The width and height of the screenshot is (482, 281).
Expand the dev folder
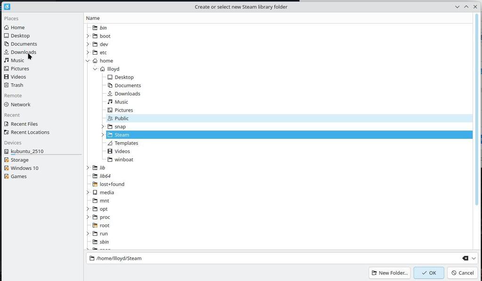click(88, 44)
